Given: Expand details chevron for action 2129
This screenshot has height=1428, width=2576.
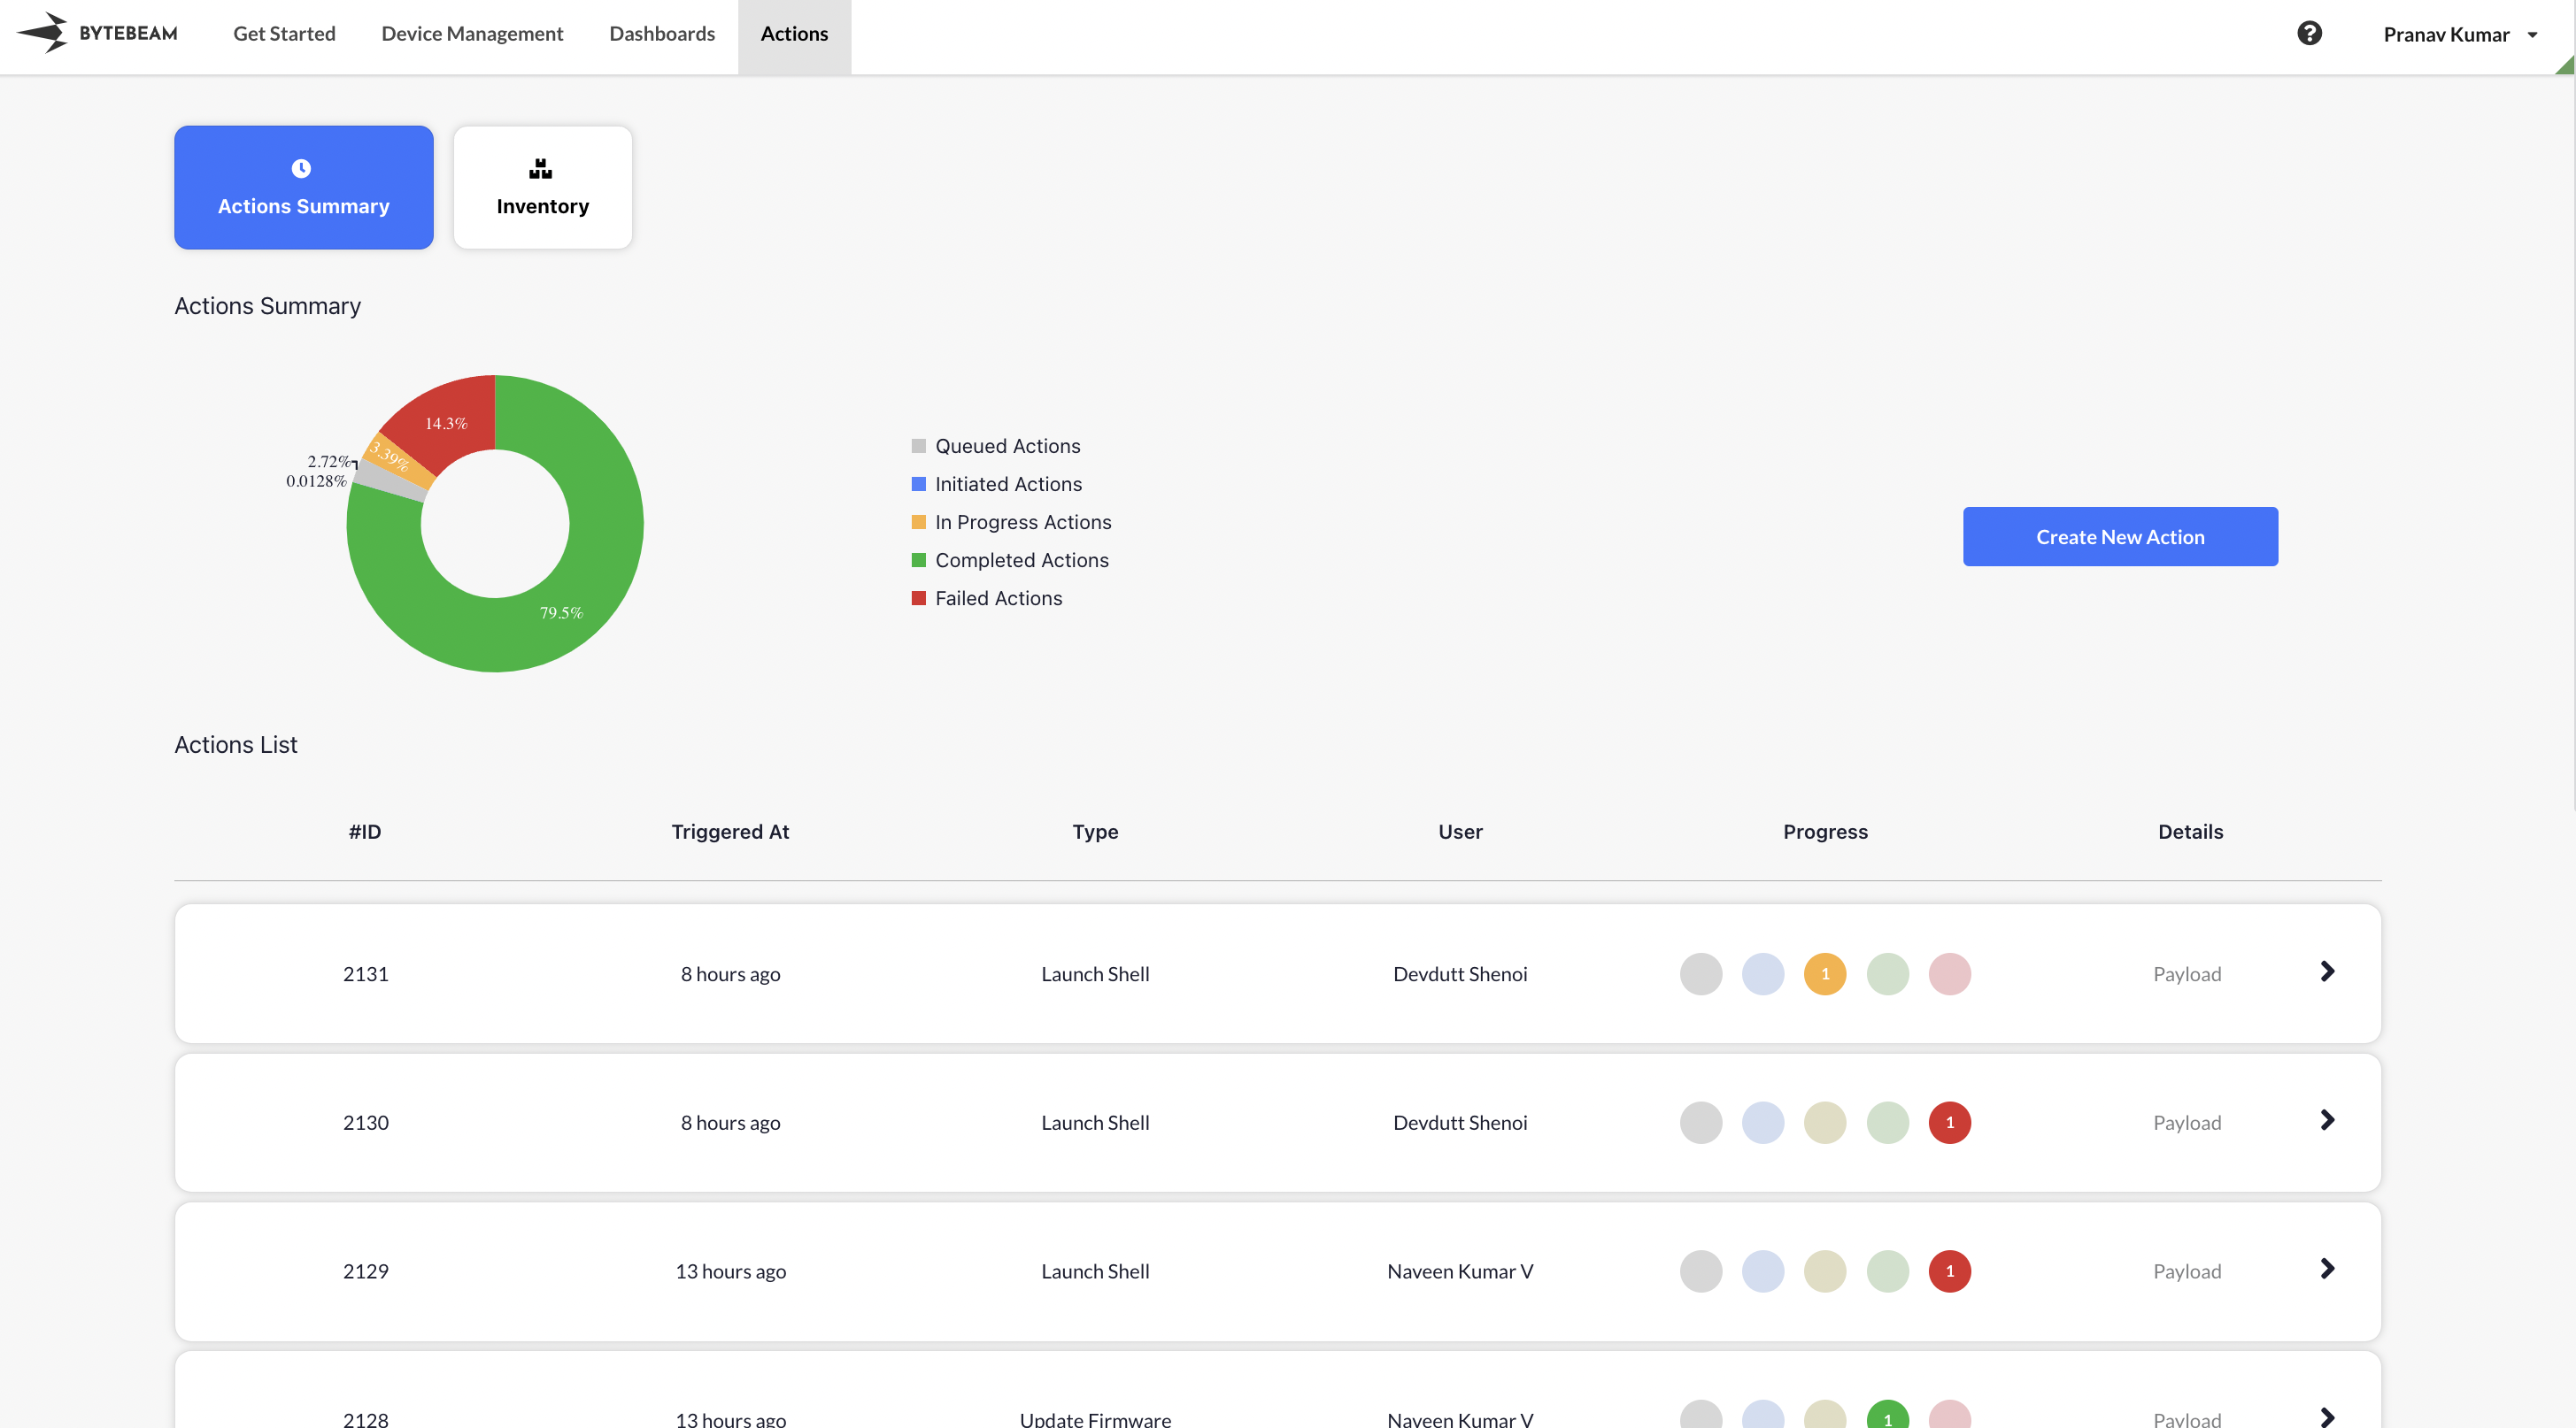Looking at the screenshot, I should point(2327,1269).
